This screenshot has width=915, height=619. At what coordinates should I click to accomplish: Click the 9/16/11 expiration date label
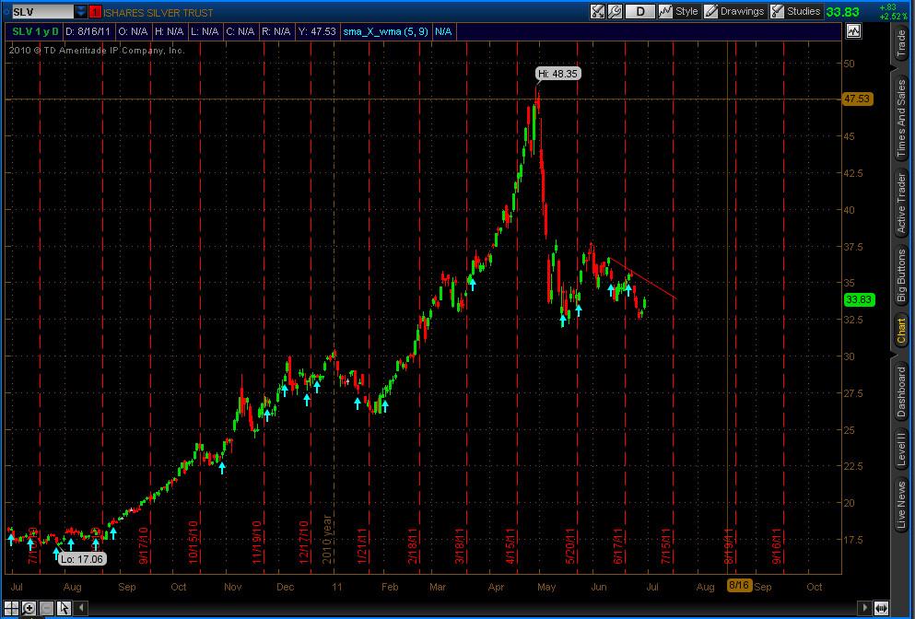pyautogui.click(x=776, y=545)
